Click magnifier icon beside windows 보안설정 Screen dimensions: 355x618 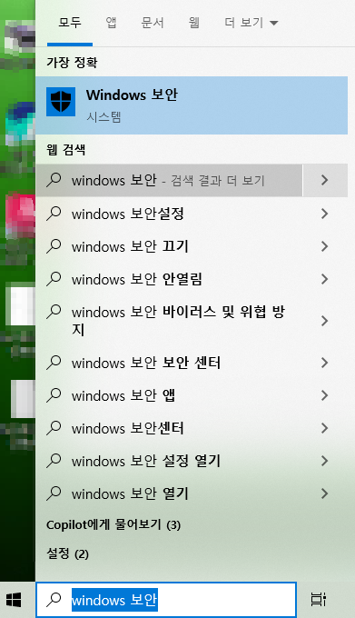(x=54, y=214)
